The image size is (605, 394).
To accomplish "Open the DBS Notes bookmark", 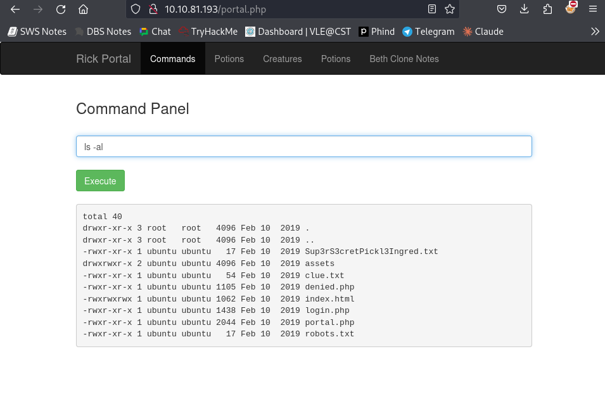I will coord(103,32).
